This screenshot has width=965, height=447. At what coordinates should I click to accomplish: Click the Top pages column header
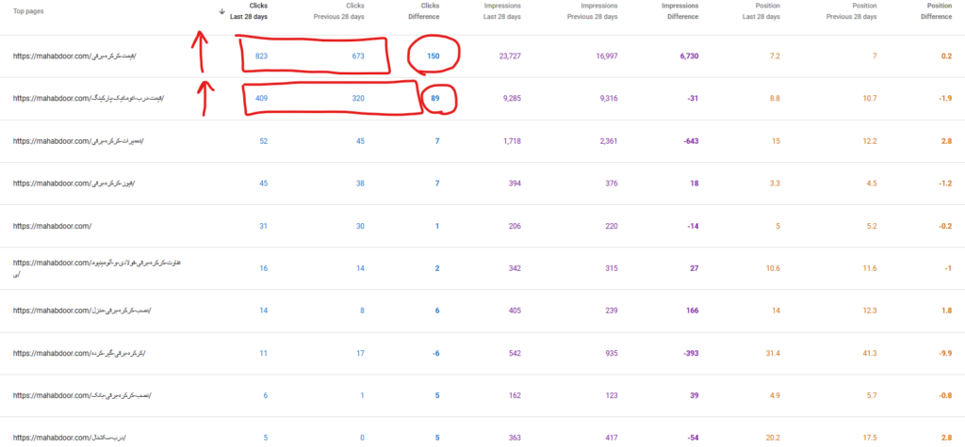[x=28, y=11]
